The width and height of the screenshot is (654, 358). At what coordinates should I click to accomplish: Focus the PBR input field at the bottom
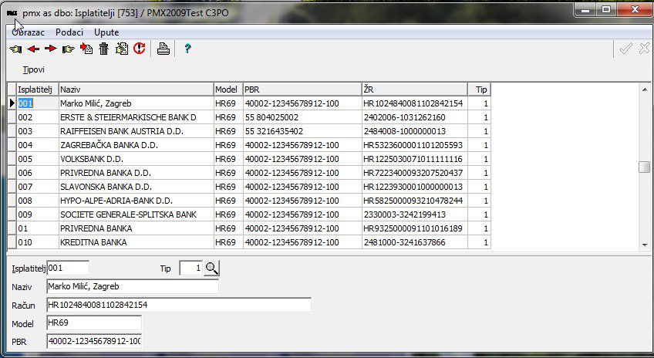click(x=94, y=341)
